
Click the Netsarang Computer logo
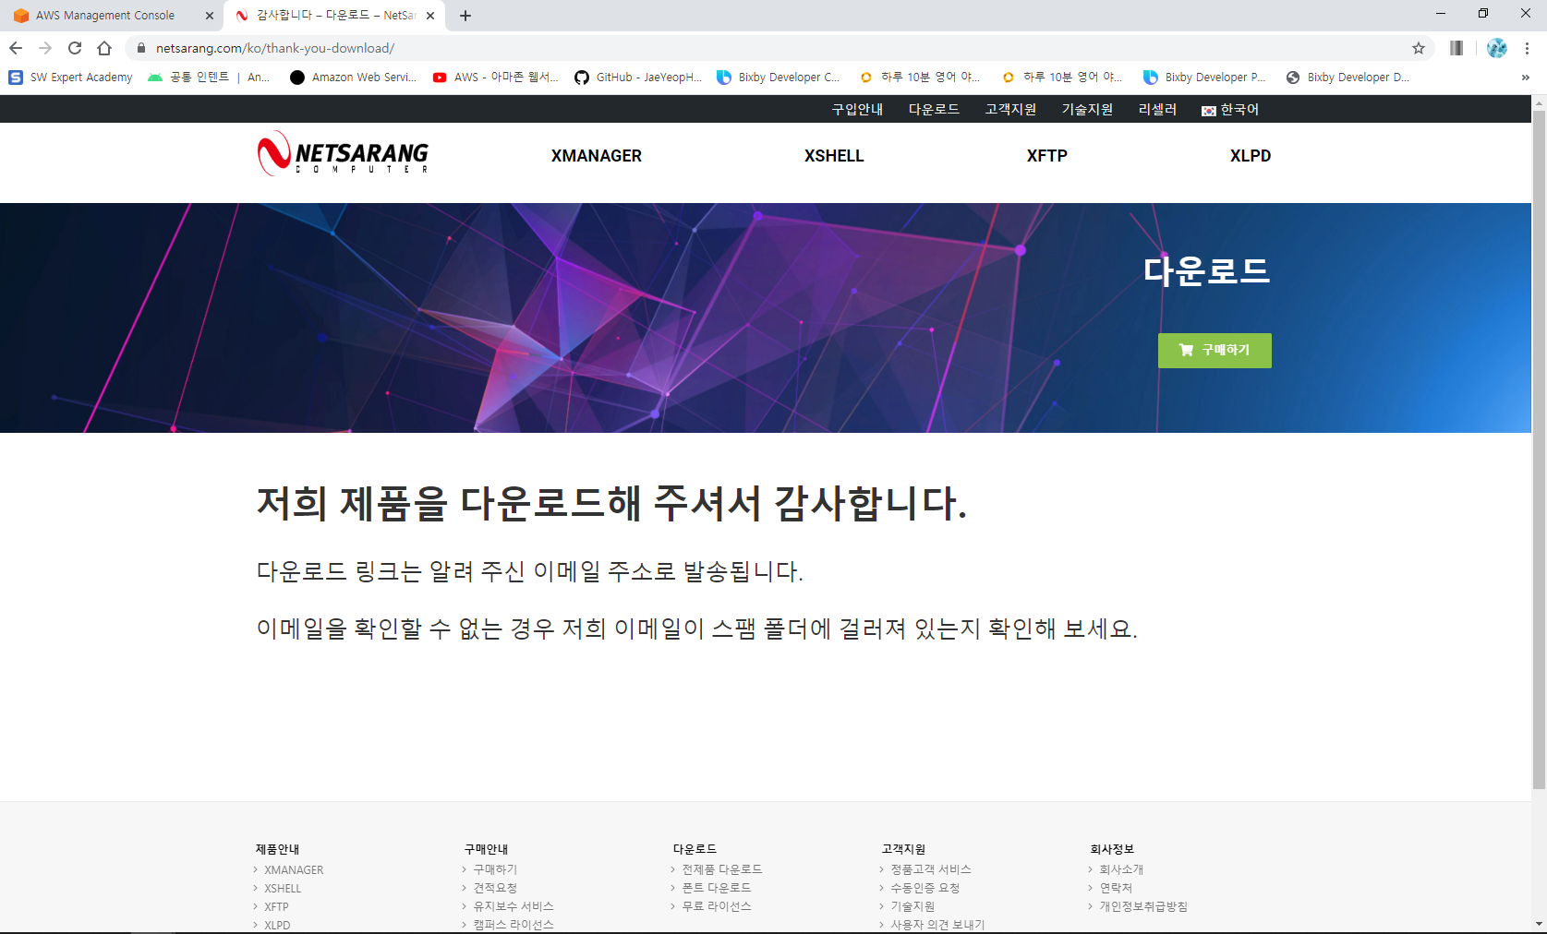(x=344, y=153)
